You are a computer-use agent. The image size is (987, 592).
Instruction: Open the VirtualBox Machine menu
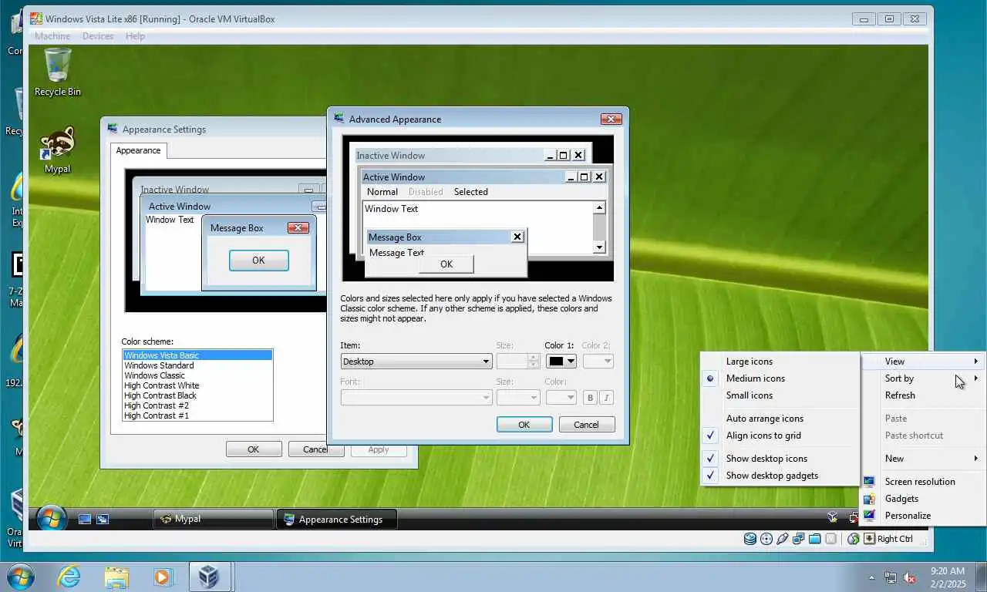coord(52,36)
